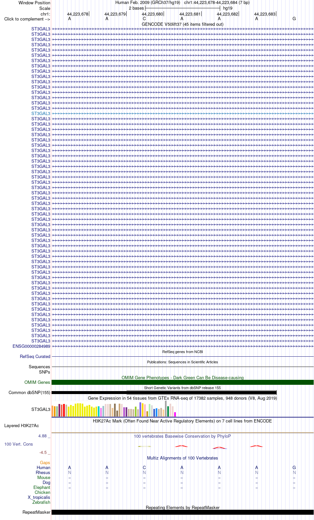
Task: Click the yellow PhyloP signal near base C
Action: [144, 446]
